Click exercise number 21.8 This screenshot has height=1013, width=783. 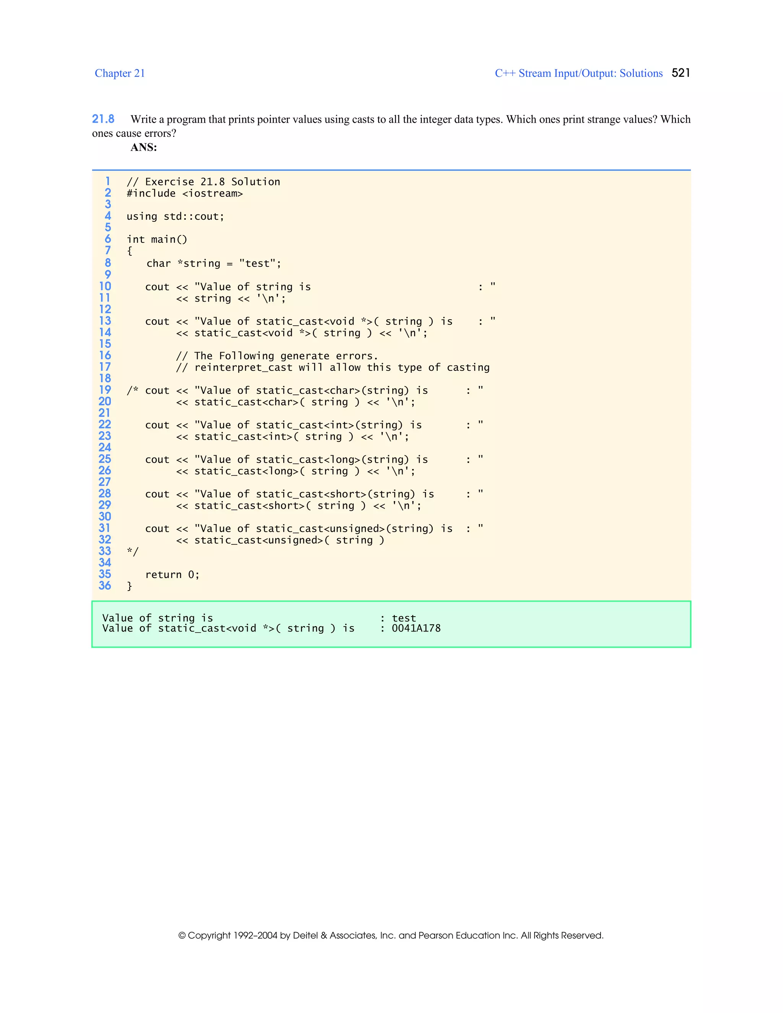[103, 119]
